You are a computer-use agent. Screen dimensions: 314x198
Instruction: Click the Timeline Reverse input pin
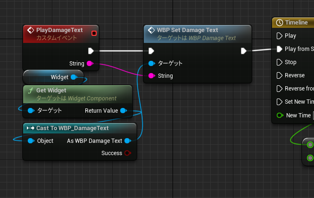[280, 75]
